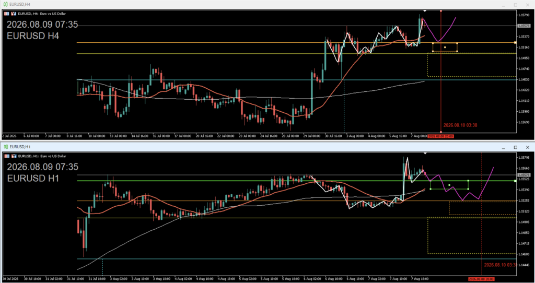
Task: Click the EURUSD,H4 window title icon
Action: (x=5, y=4)
